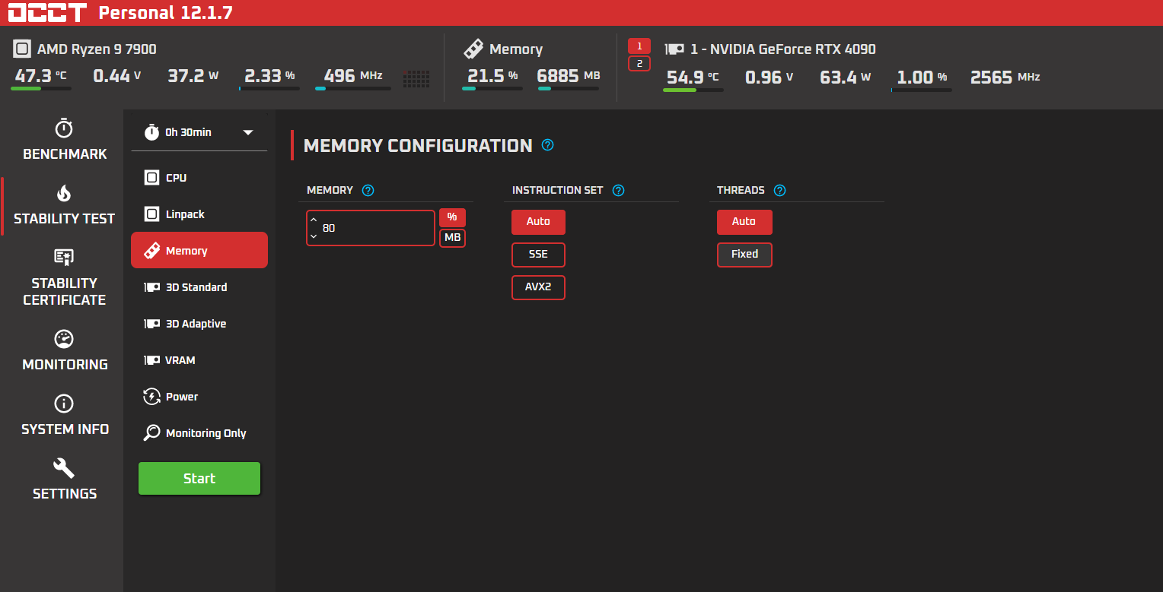Open the 0h 30min duration dropdown
1163x592 pixels.
tap(199, 132)
